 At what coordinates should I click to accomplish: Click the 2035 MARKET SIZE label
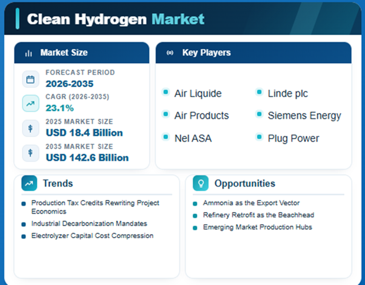point(79,147)
